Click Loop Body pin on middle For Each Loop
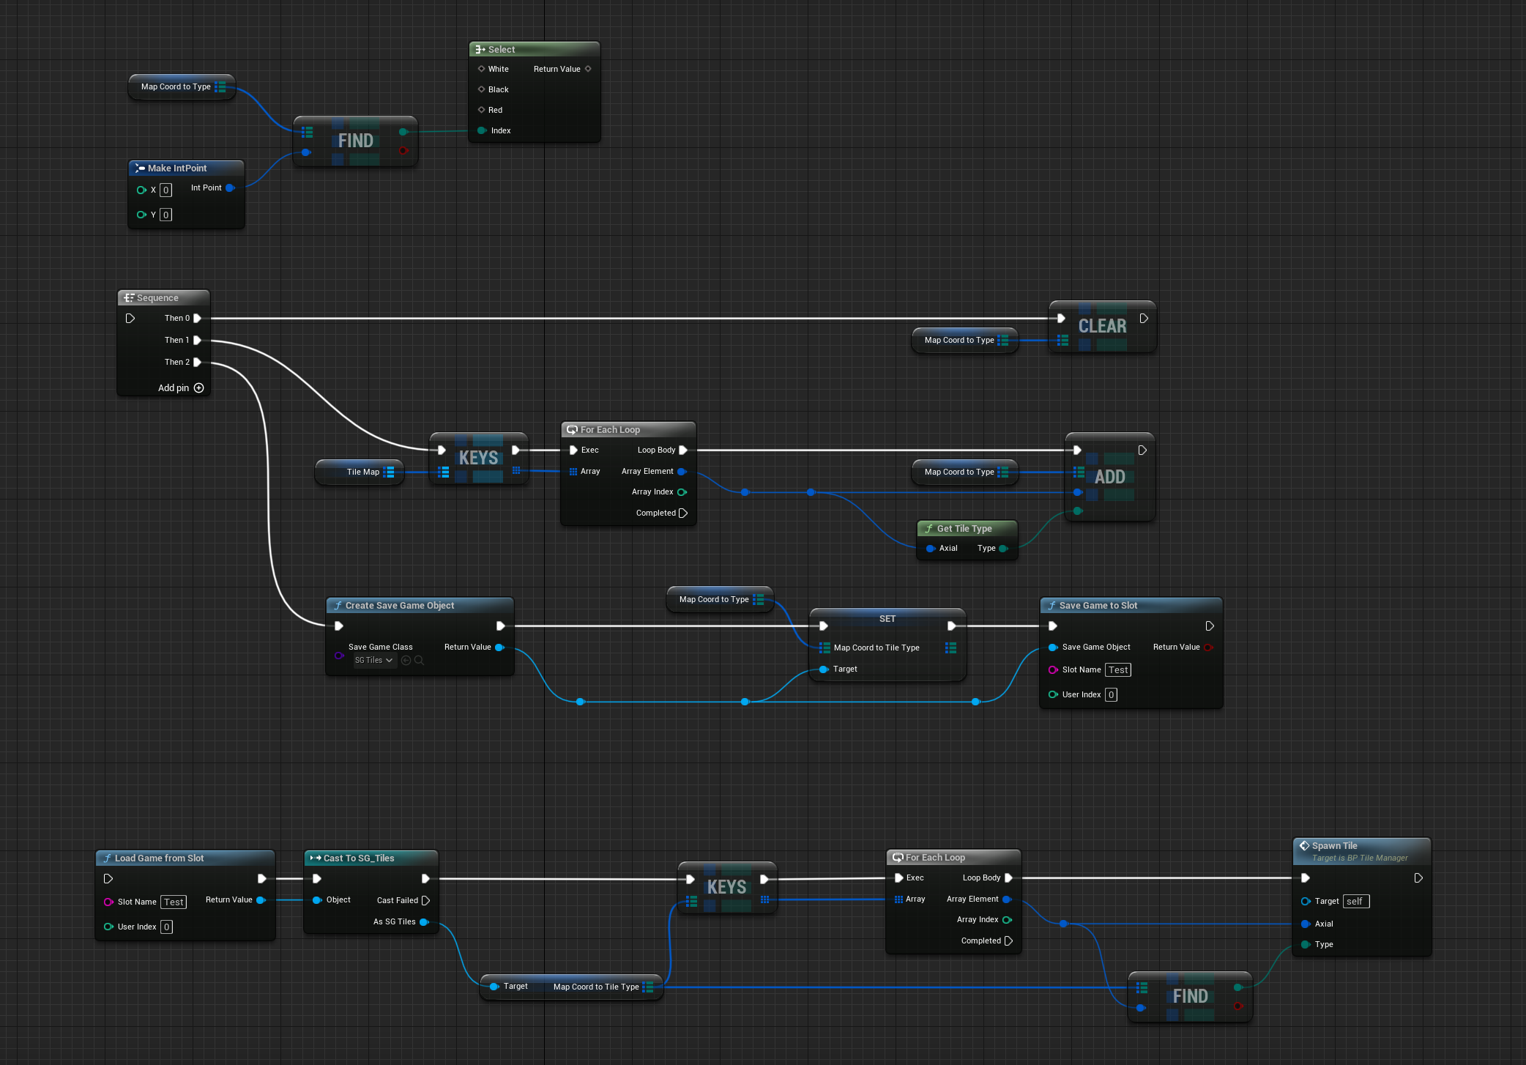The width and height of the screenshot is (1526, 1065). [682, 450]
